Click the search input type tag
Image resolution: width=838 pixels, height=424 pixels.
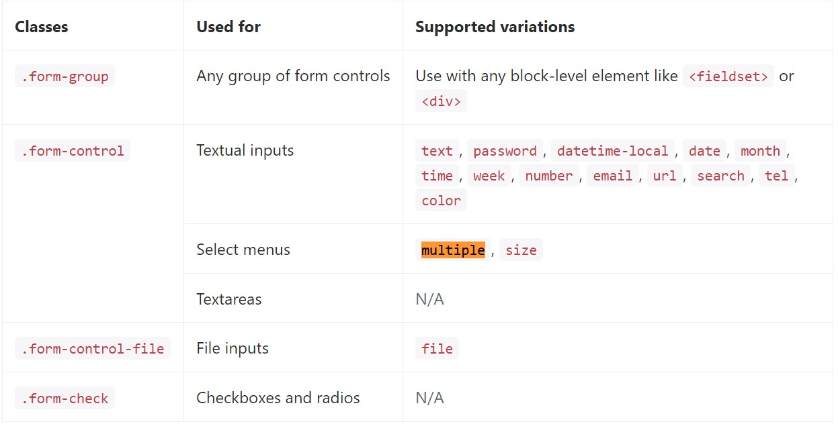pos(720,176)
